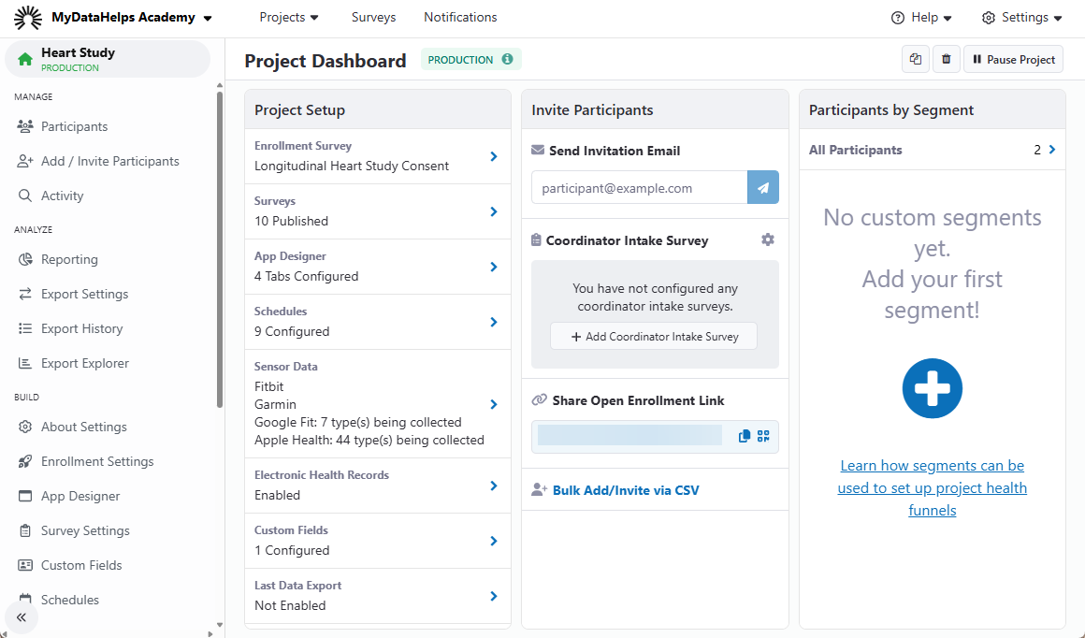The width and height of the screenshot is (1085, 638).
Task: Click the copy project icon
Action: [x=916, y=59]
